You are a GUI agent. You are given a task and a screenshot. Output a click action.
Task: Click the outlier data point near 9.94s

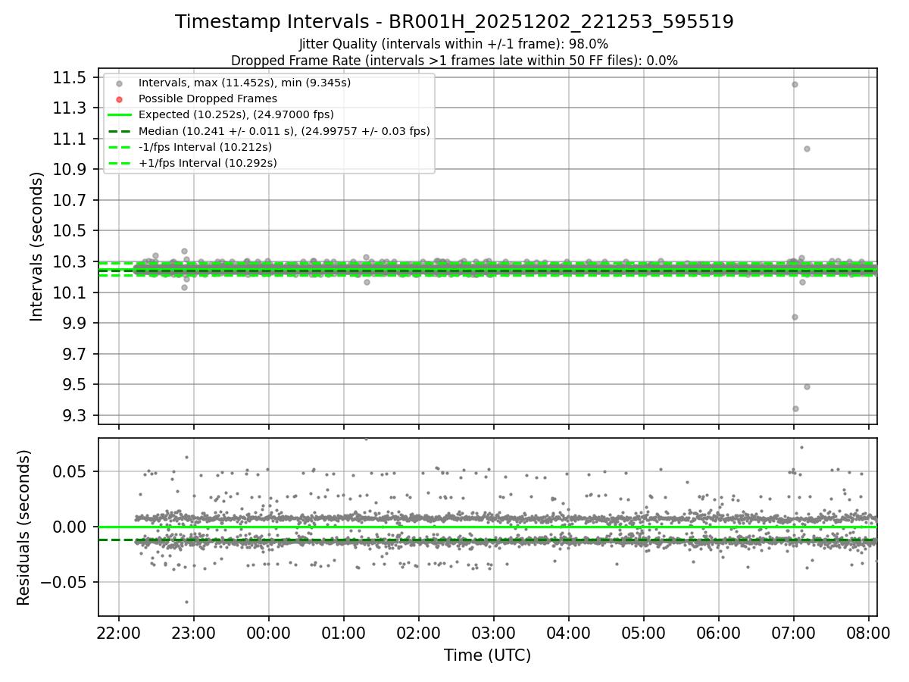[795, 317]
